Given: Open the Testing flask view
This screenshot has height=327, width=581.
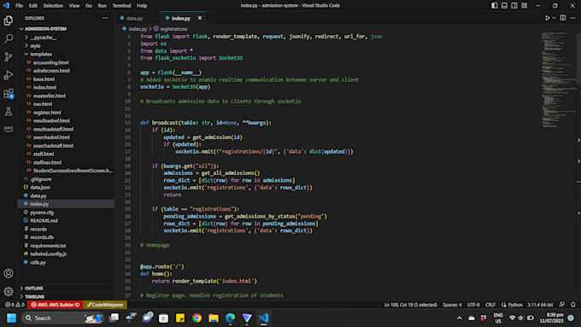Looking at the screenshot, I should coord(9,112).
